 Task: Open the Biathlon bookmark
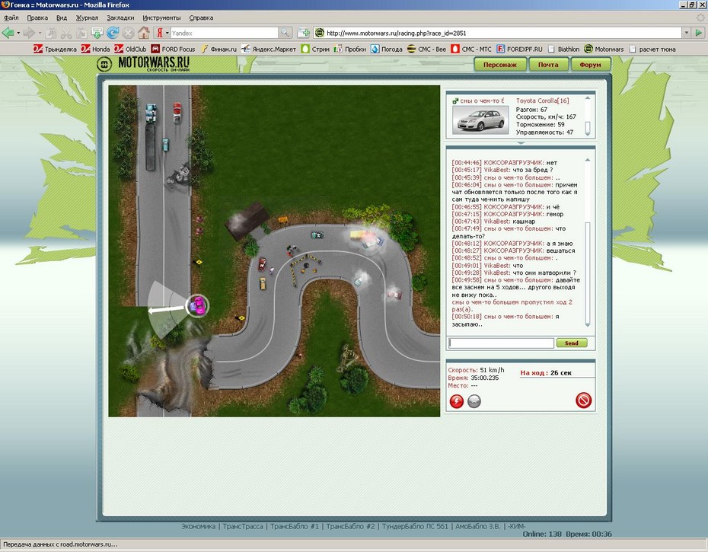563,49
